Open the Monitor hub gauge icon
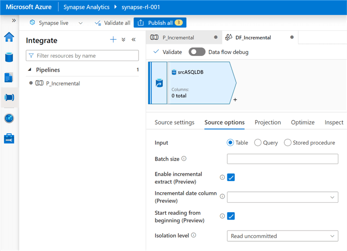The height and width of the screenshot is (251, 347). [9, 118]
